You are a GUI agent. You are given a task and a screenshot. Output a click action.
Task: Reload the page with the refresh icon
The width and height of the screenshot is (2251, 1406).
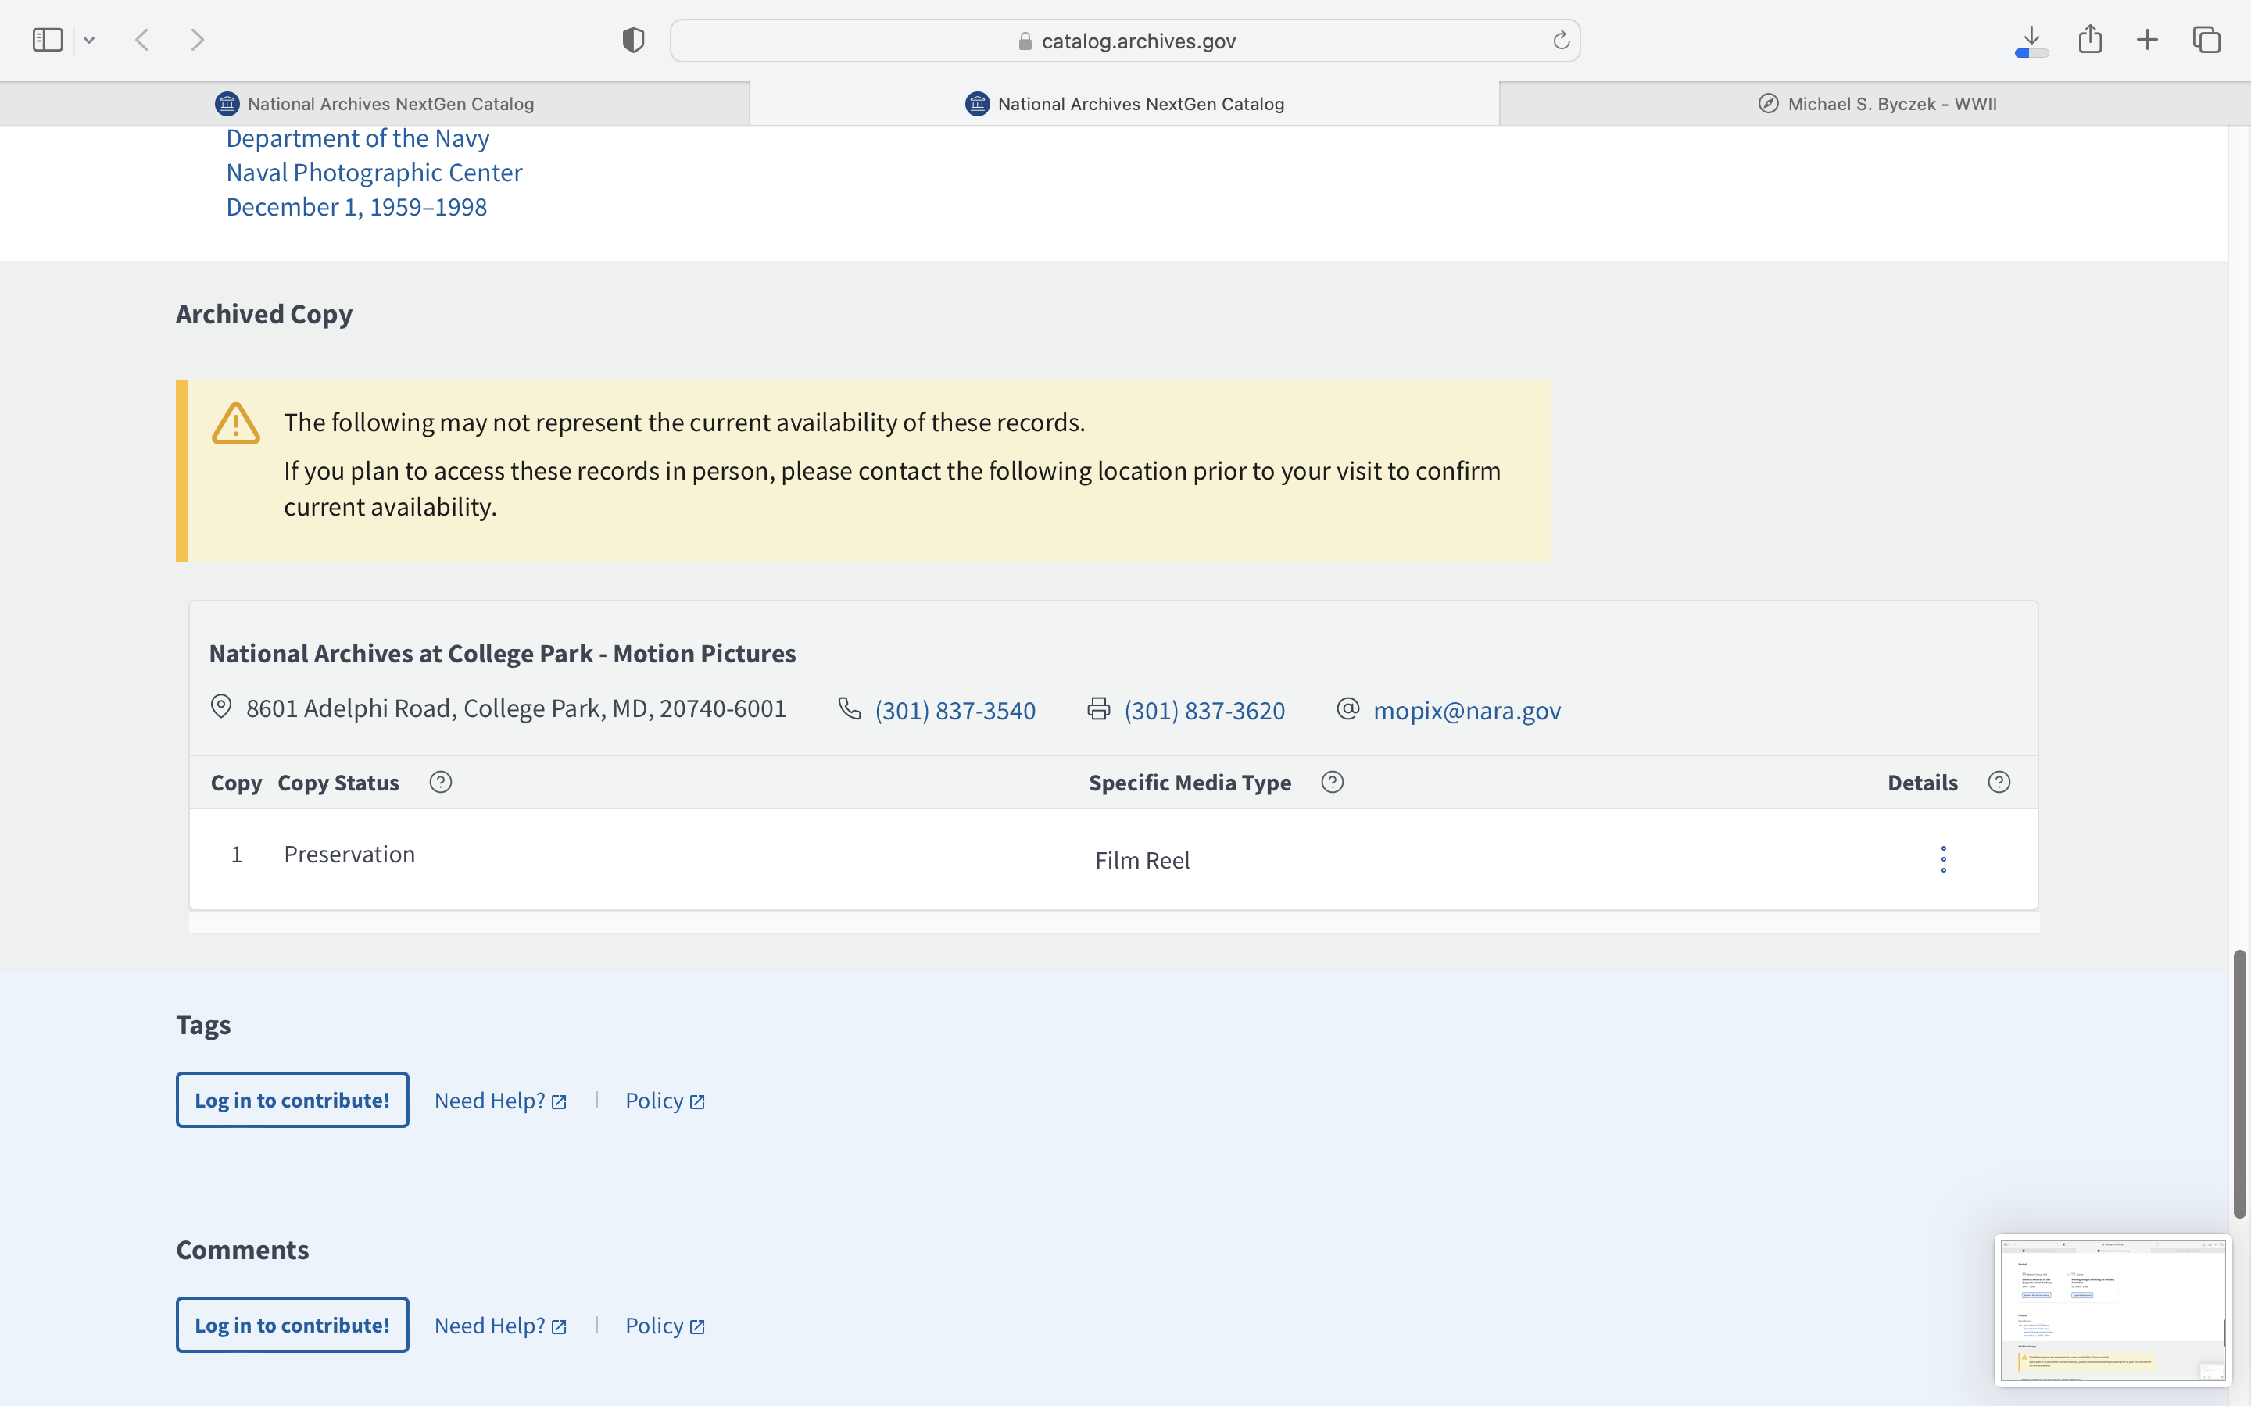1561,40
